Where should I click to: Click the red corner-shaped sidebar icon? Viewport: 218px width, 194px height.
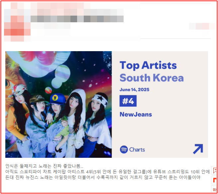tap(214, 180)
